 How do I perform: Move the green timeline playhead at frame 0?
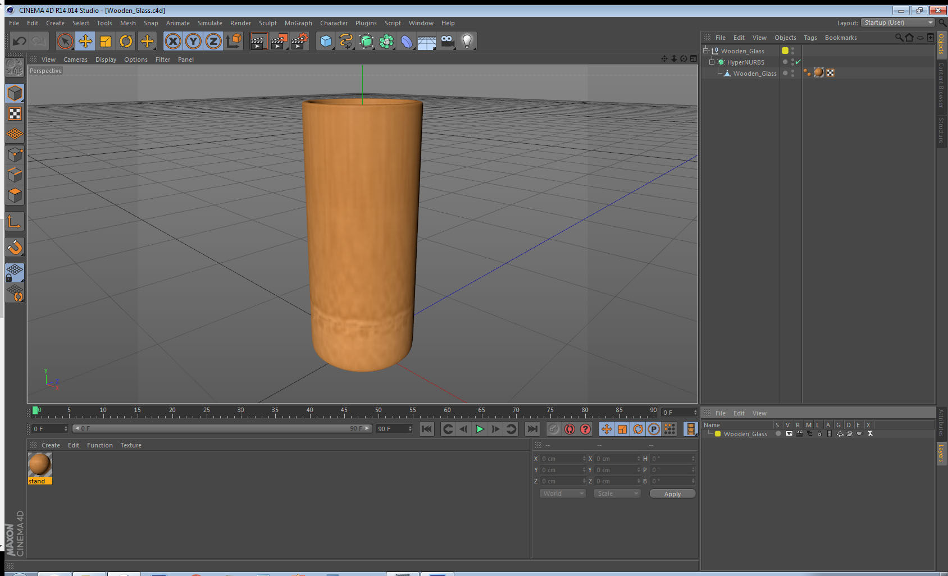point(35,410)
